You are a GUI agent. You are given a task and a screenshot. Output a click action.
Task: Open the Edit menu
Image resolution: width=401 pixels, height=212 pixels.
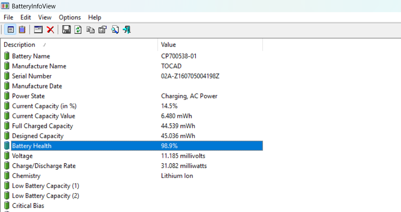point(26,17)
